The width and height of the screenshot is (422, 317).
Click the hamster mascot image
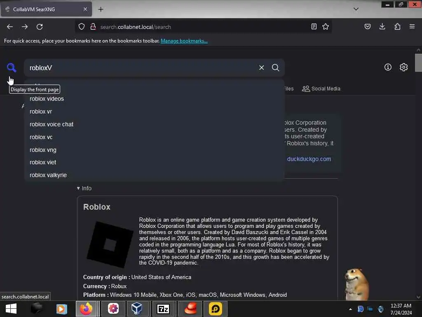(x=356, y=284)
